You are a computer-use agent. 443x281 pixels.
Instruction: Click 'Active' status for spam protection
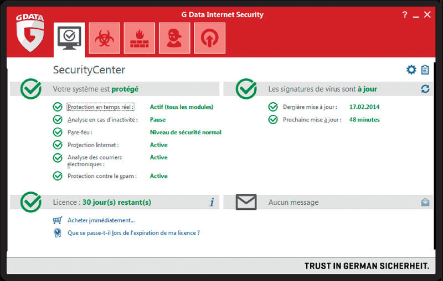tap(159, 176)
